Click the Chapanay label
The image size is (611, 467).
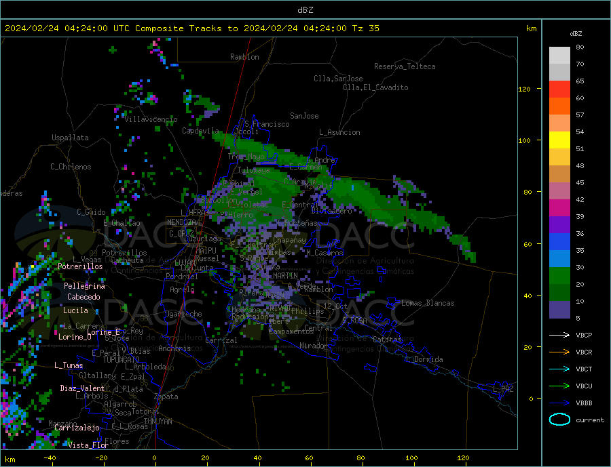click(x=289, y=240)
